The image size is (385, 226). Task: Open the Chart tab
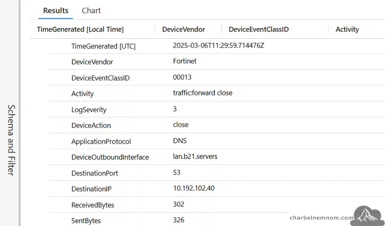(x=91, y=11)
